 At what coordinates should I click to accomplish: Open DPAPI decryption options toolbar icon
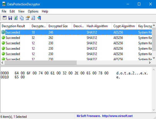[x=5, y=18]
